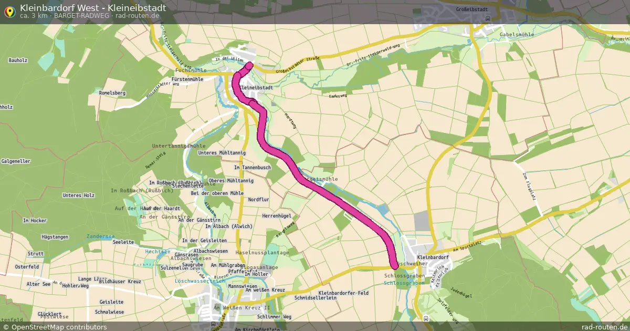630x331 pixels.
Task: Click the Im Hocker map label
Action: [35, 221]
